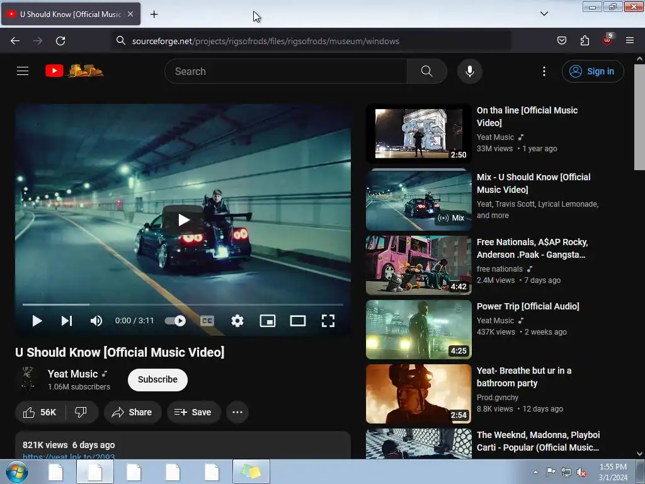Viewport: 645px width, 484px height.
Task: Focus the YouTube search field
Action: coord(286,71)
